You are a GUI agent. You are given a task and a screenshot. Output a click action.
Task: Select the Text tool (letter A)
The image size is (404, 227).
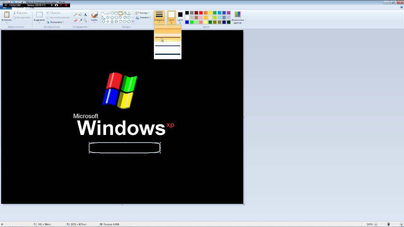(x=85, y=15)
